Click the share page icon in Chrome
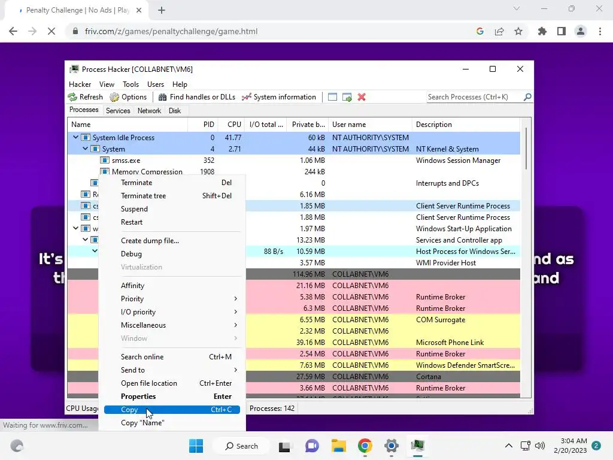Viewport: 613px width, 460px height. tap(499, 31)
